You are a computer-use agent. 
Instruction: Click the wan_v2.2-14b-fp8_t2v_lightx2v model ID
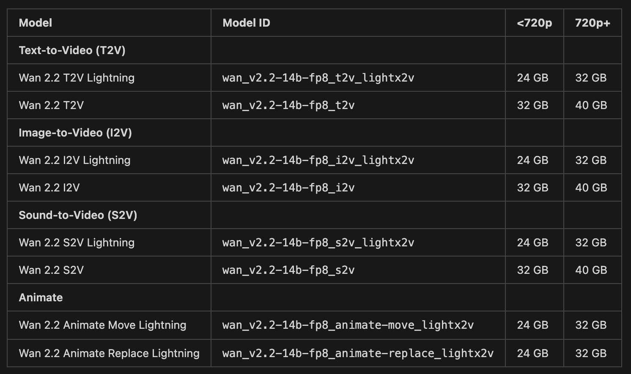(x=318, y=78)
